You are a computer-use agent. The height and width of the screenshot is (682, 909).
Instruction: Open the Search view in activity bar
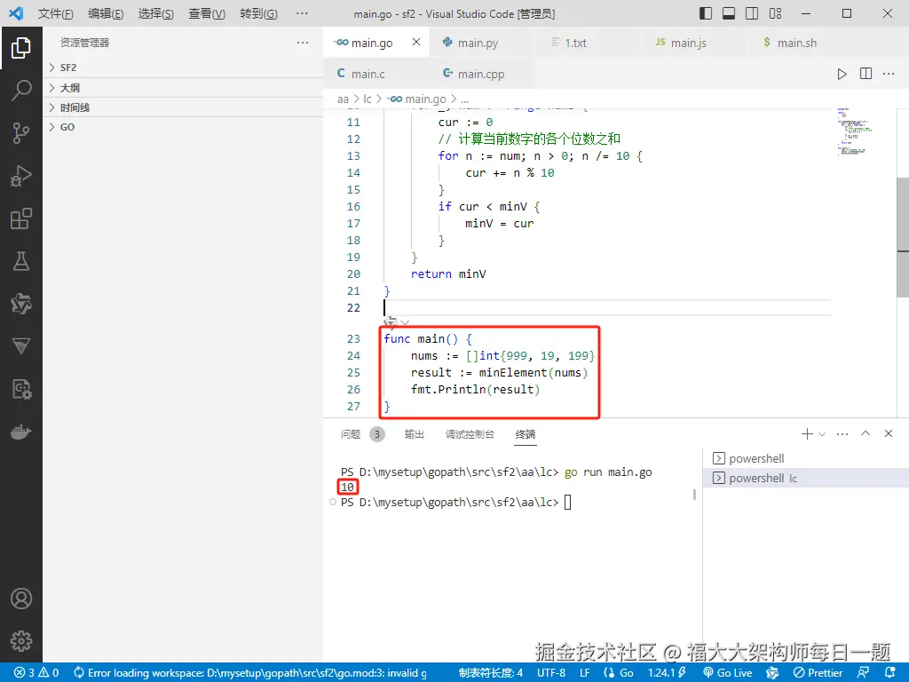point(21,91)
